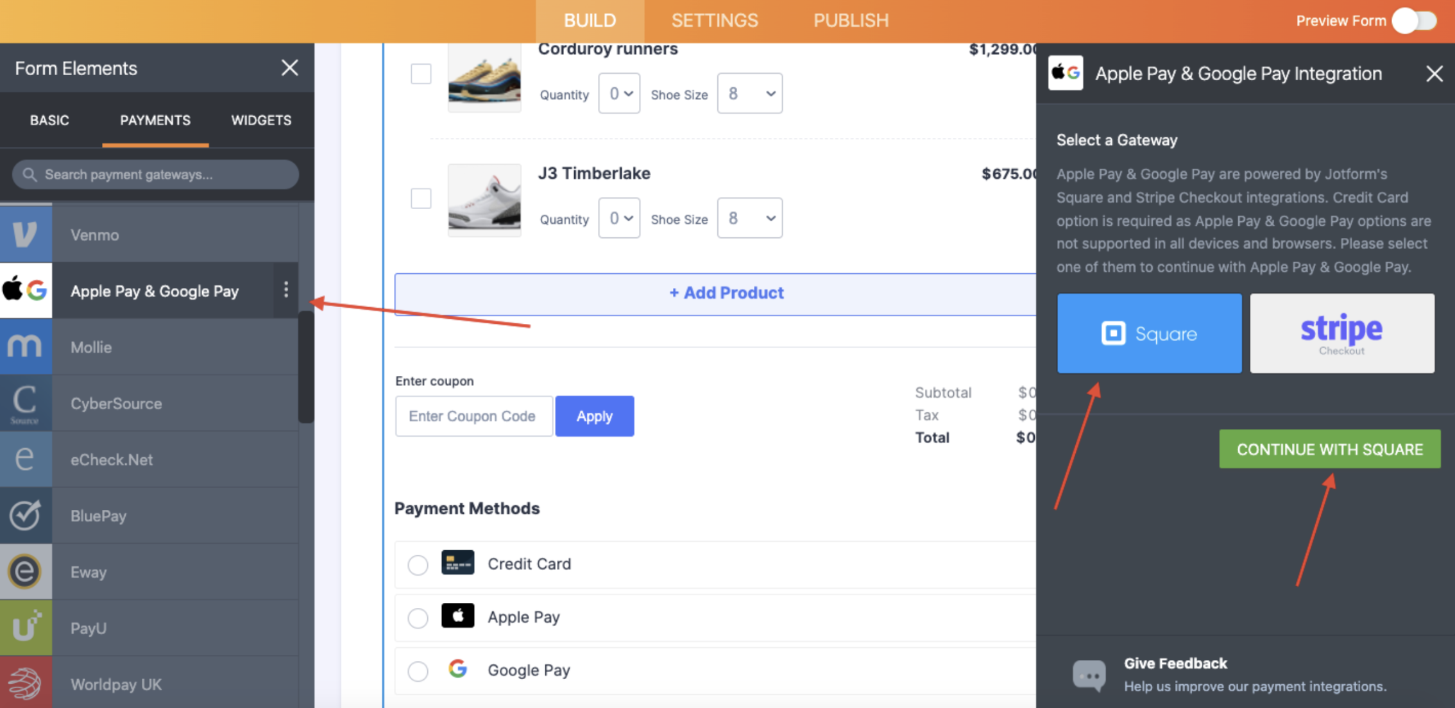Click the Venmo gateway icon
This screenshot has width=1455, height=708.
tap(26, 235)
